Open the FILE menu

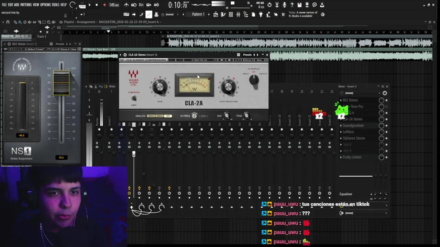tap(4, 5)
